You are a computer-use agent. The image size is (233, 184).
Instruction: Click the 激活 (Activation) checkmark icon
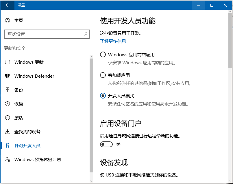7,118
